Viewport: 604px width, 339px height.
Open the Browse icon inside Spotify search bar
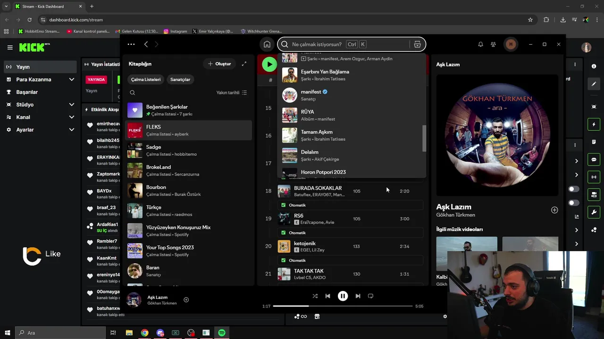[x=417, y=44]
